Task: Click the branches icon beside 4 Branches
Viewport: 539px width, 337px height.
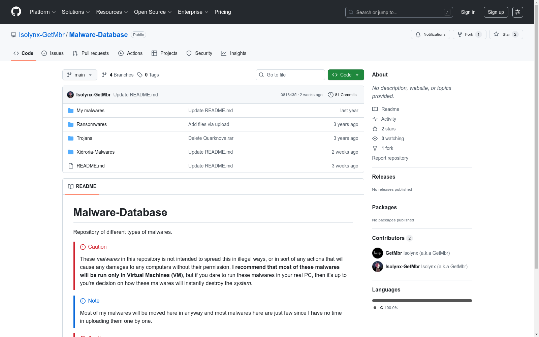Action: pyautogui.click(x=104, y=75)
